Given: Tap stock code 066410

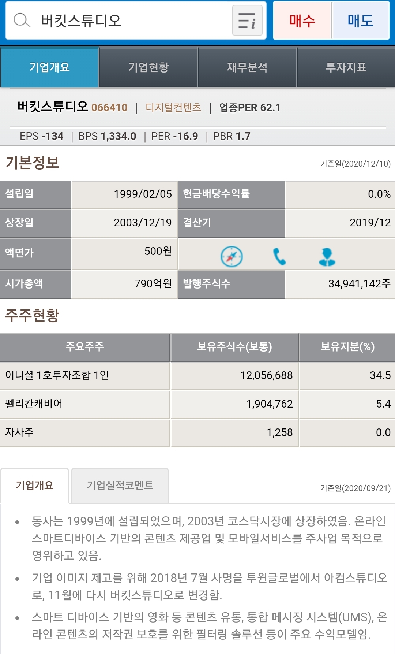Looking at the screenshot, I should coord(109,108).
